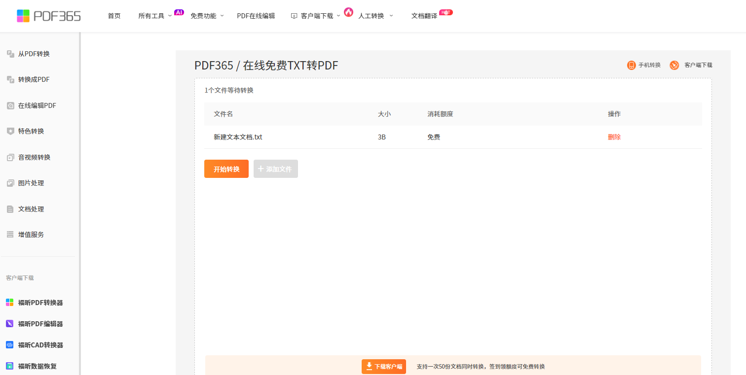Click the orange 开始转换 button
This screenshot has width=746, height=375.
coord(226,169)
